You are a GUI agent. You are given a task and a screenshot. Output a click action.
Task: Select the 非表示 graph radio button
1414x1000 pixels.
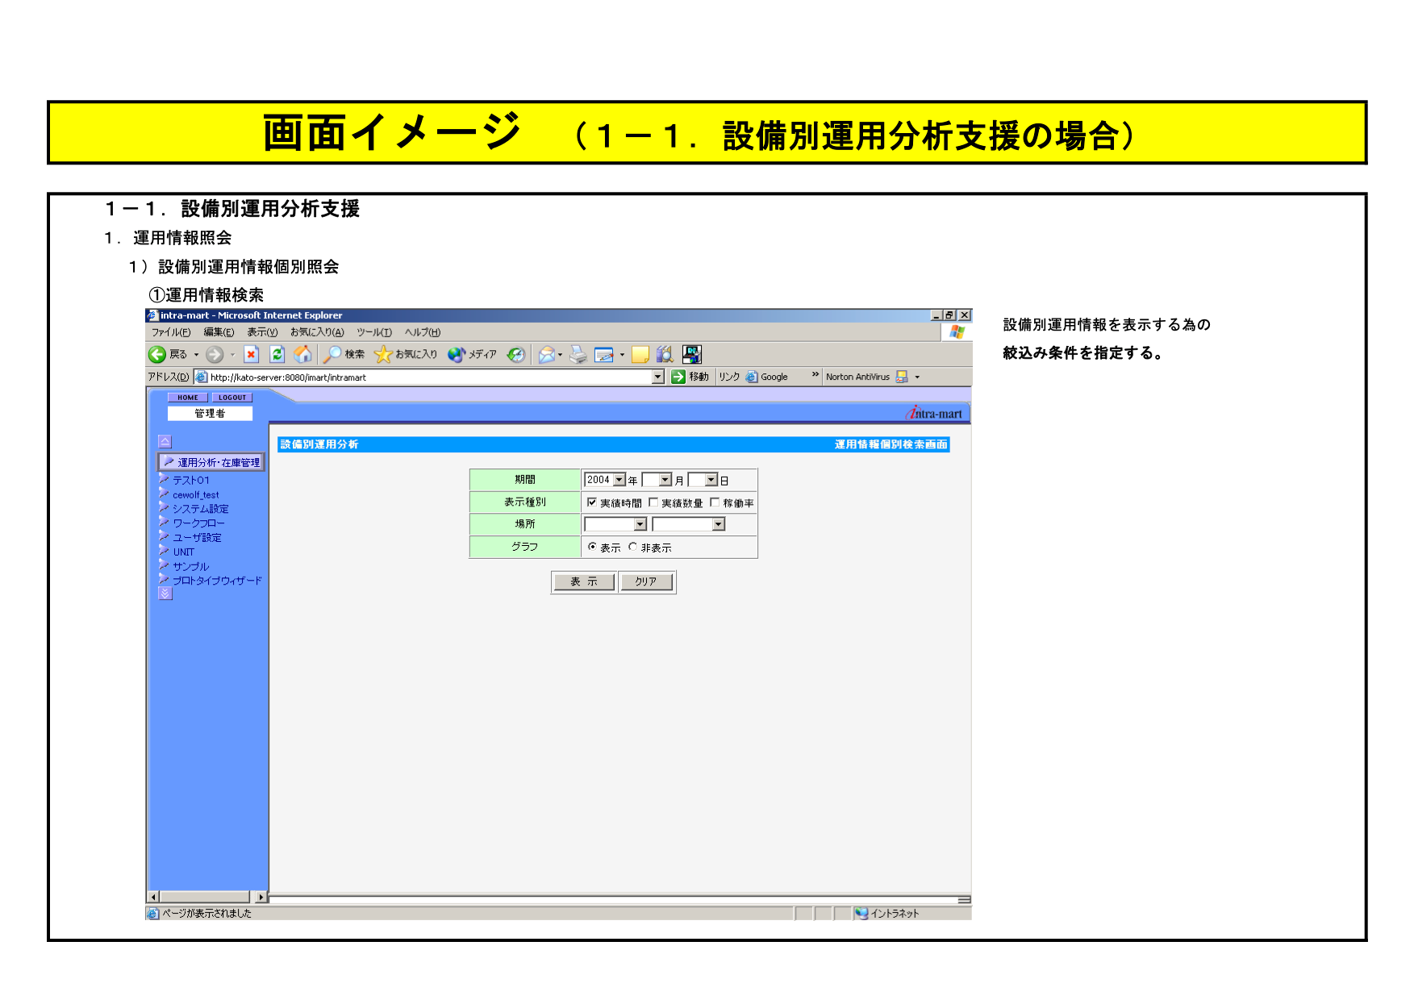pos(633,547)
